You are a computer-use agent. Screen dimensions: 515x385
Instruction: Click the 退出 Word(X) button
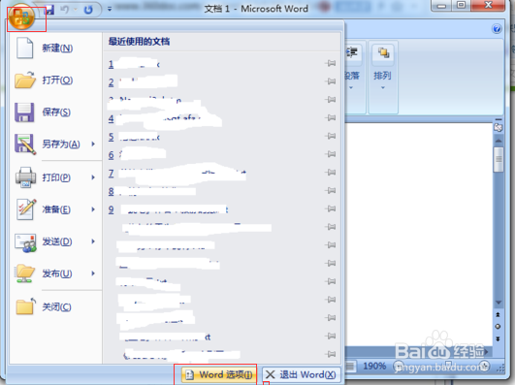(301, 374)
